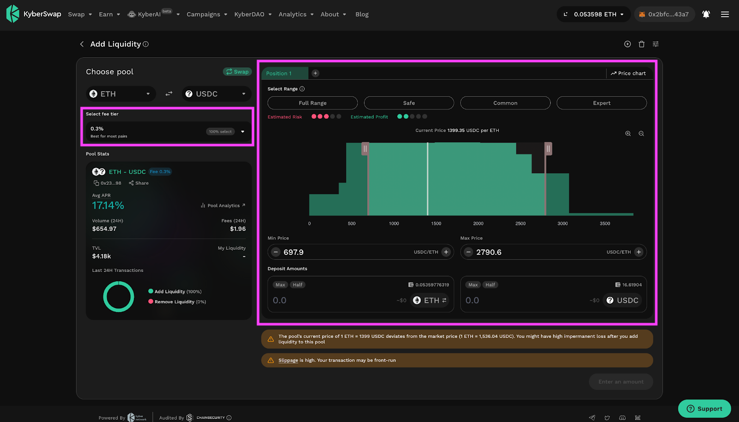
Task: Toggle the Price chart view
Action: [x=628, y=73]
